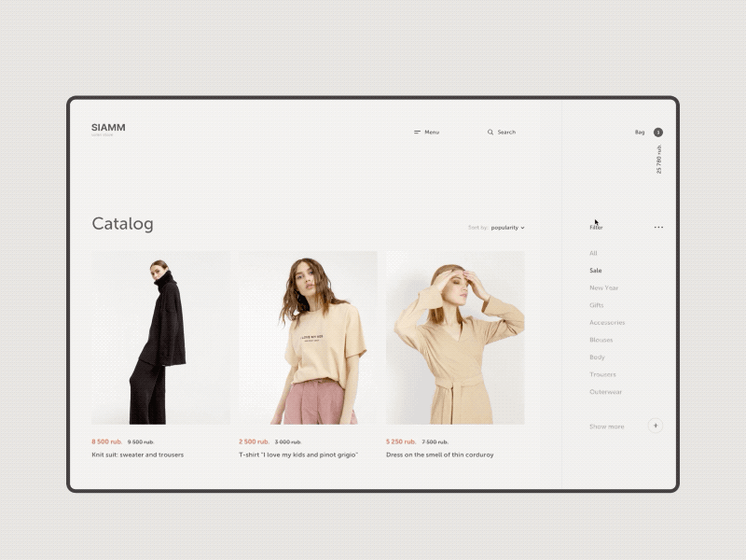Expand the Show more categories list
The image size is (746, 560).
tap(606, 426)
